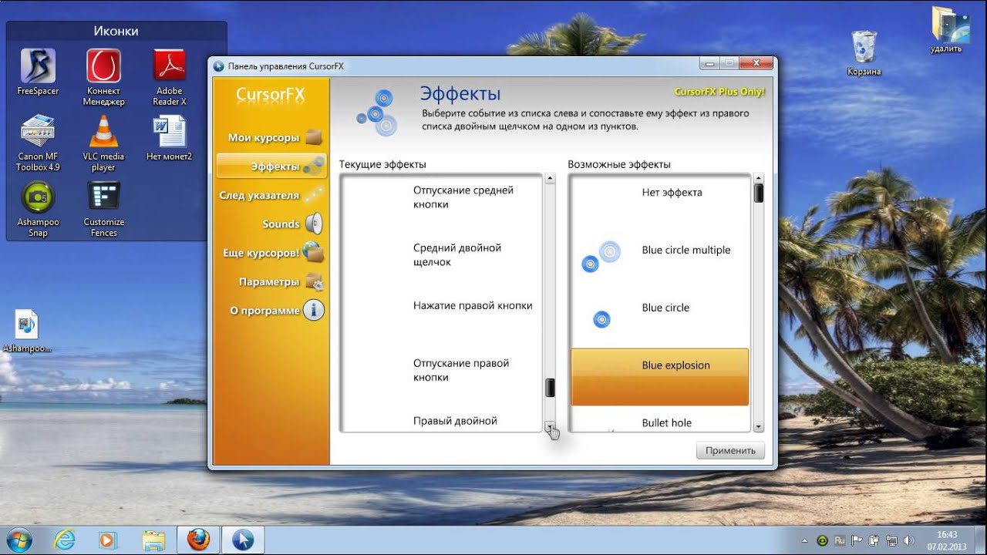987x555 pixels.
Task: Click current effects scrollbar up arrow
Action: tap(550, 178)
